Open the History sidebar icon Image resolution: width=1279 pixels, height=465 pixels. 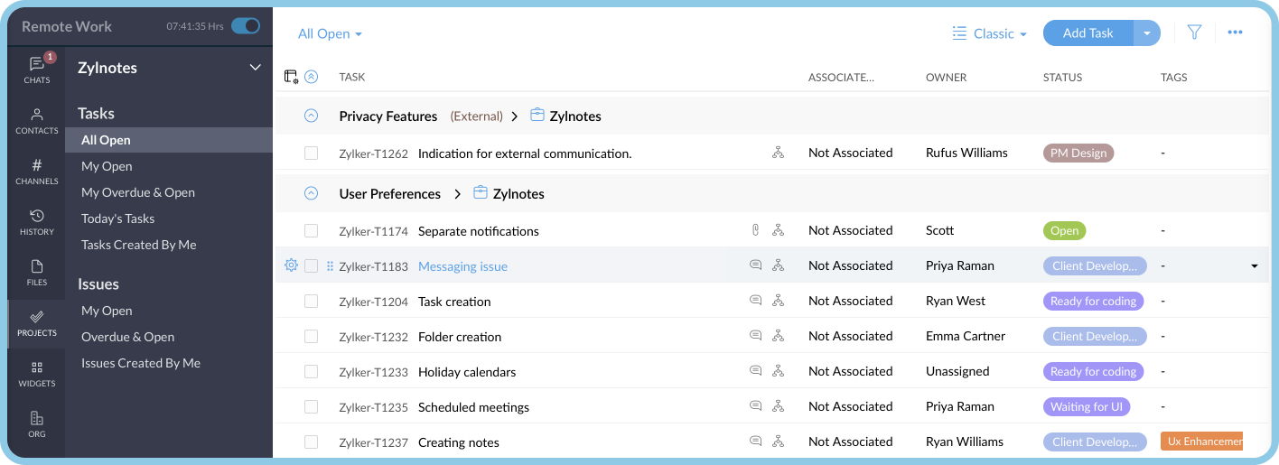point(37,222)
